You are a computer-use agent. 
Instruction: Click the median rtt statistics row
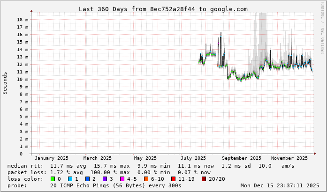151,166
